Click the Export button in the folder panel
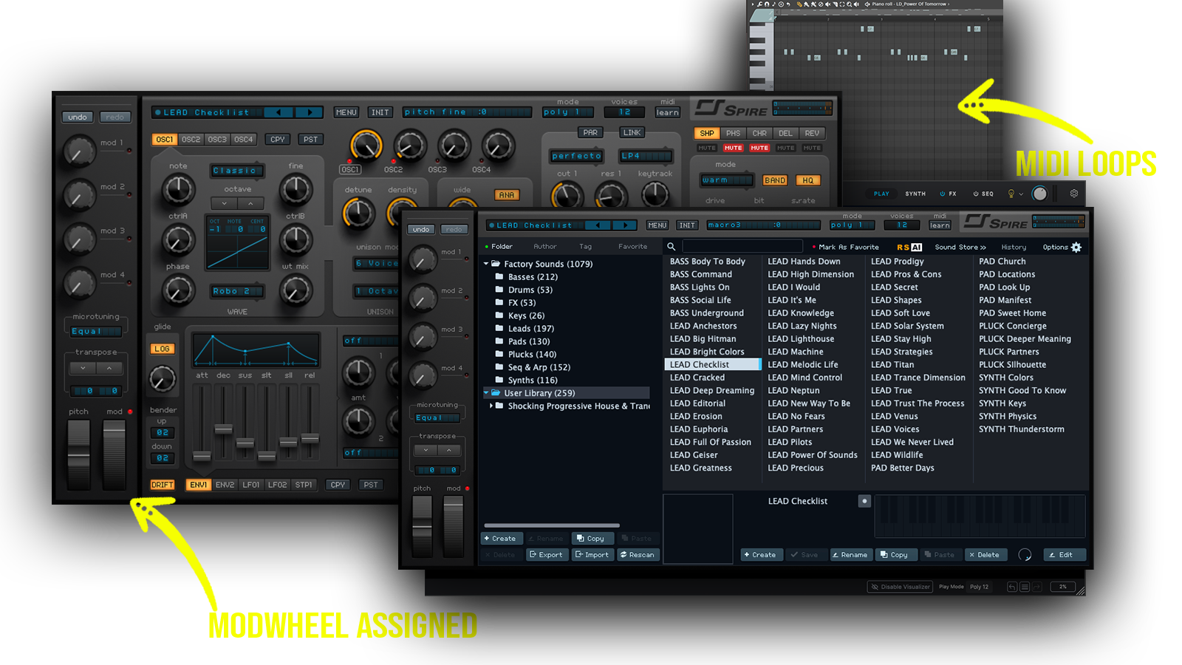Viewport: 1182px width, 665px height. click(546, 555)
